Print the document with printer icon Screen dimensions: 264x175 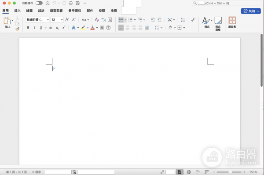click(x=71, y=3)
